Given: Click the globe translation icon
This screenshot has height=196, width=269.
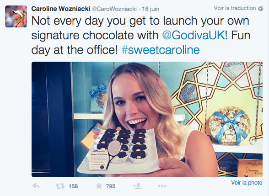Looking at the screenshot, I should [261, 8].
